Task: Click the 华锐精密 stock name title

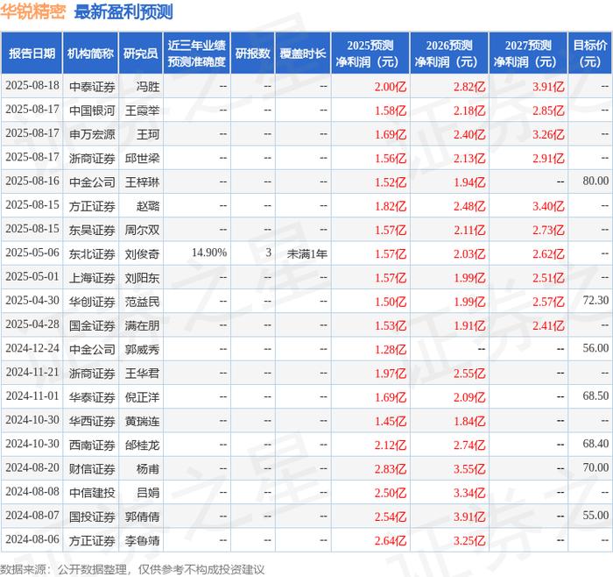Action: (x=33, y=11)
